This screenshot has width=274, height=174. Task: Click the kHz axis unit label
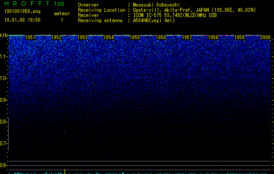coord(4,35)
